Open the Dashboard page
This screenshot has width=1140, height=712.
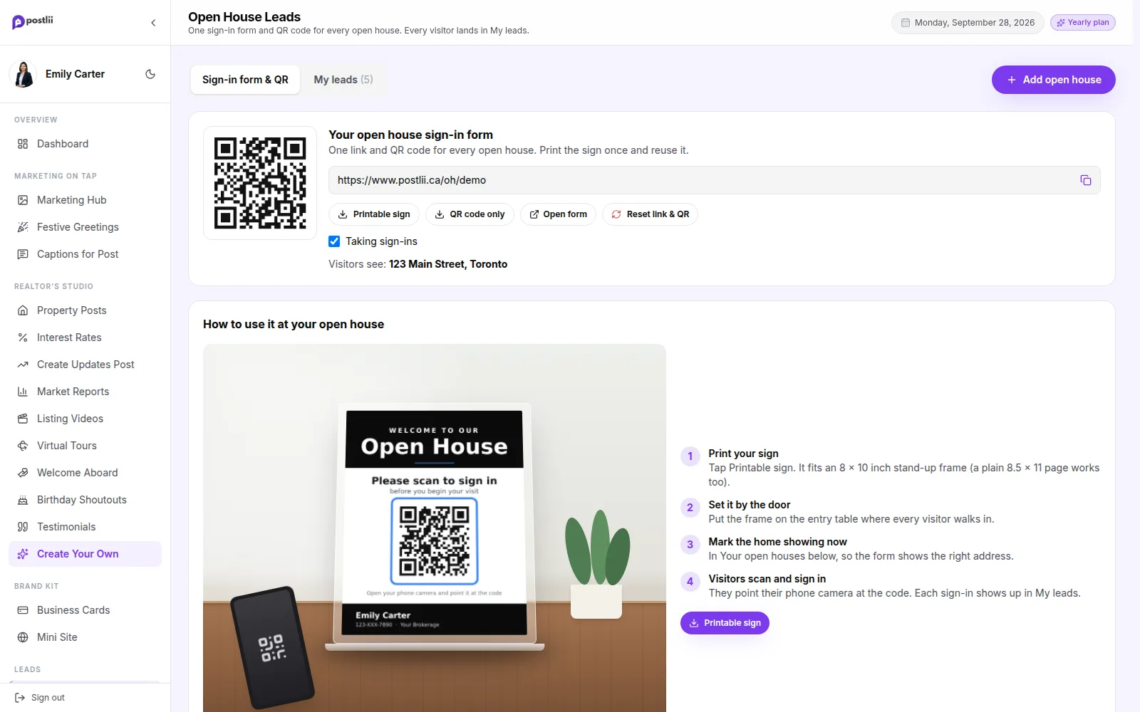[85, 144]
